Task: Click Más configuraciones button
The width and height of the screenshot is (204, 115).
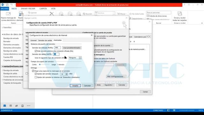Action: (x=116, y=76)
